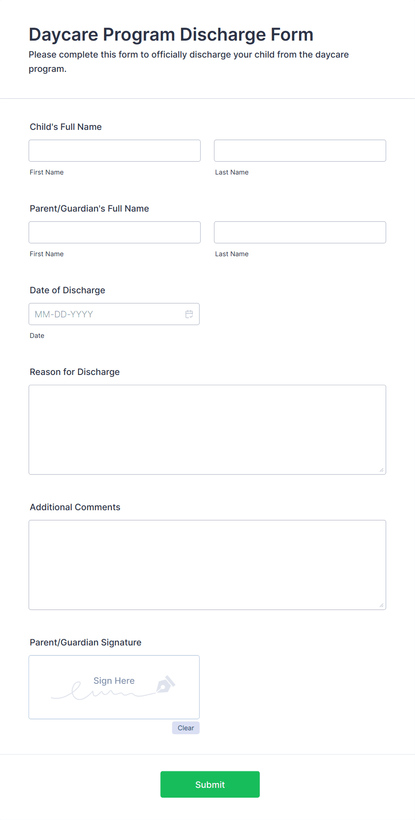The width and height of the screenshot is (415, 820).
Task: Click the Daycare Program Discharge Form title
Action: click(171, 34)
